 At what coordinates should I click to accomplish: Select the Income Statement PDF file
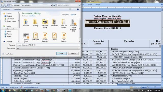click(45, 37)
